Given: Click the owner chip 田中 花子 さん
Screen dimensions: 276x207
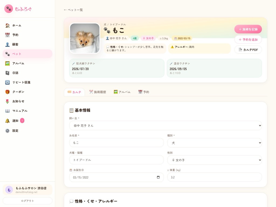Looking at the screenshot, I should click(116, 38).
